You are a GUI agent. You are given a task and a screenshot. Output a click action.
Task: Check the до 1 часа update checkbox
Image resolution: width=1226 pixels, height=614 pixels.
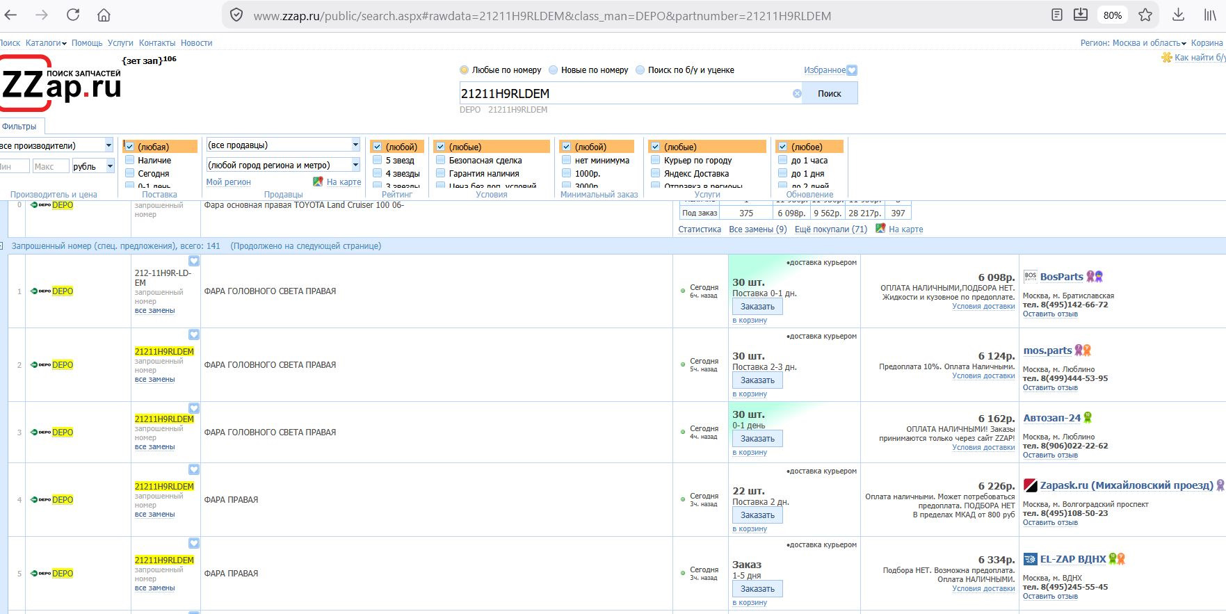pyautogui.click(x=782, y=160)
